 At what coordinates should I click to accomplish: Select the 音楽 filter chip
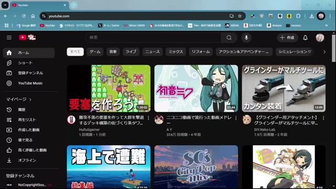click(113, 51)
